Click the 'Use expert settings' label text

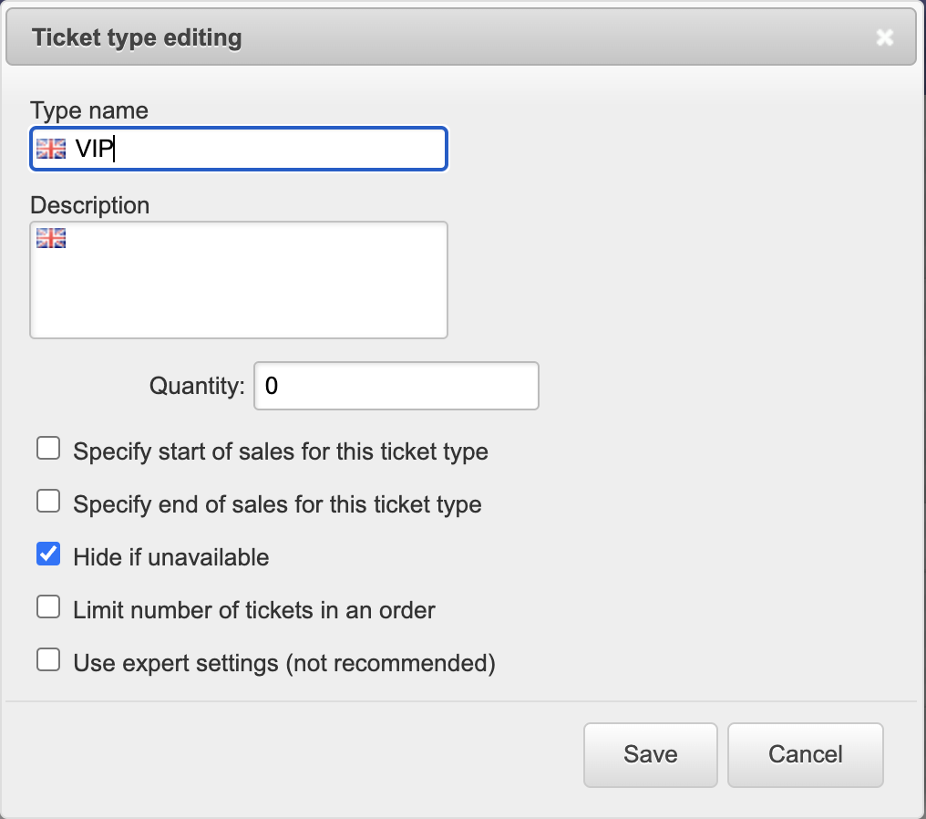tap(284, 663)
